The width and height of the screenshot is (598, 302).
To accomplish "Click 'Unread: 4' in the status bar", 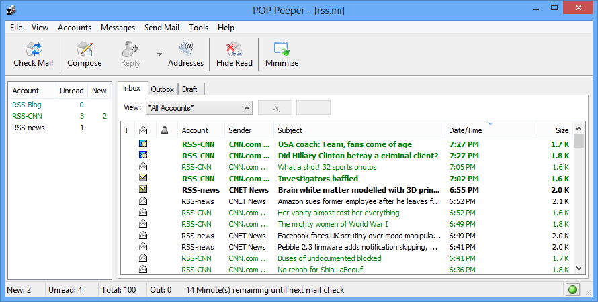I will point(65,290).
